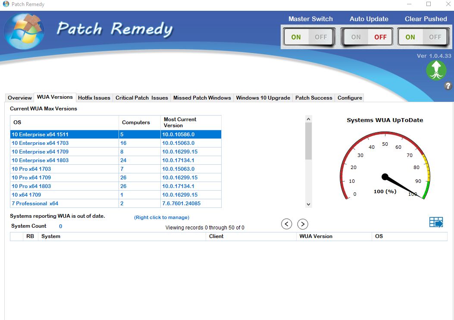The width and height of the screenshot is (454, 320).
Task: Click the green squid update arrow icon
Action: tap(436, 70)
